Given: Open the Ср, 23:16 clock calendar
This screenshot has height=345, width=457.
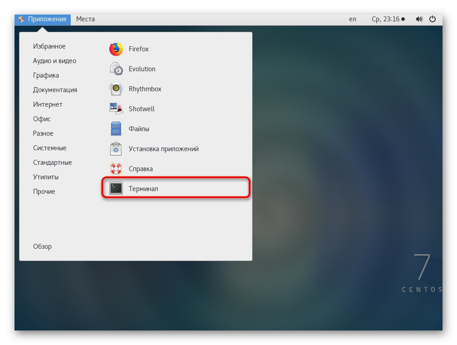Looking at the screenshot, I should 388,19.
